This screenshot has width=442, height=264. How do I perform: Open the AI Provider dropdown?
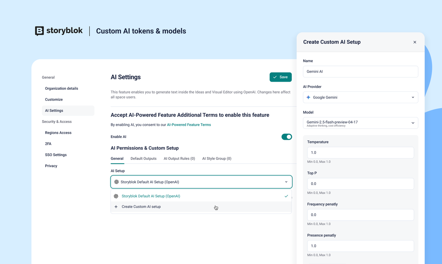tap(361, 97)
